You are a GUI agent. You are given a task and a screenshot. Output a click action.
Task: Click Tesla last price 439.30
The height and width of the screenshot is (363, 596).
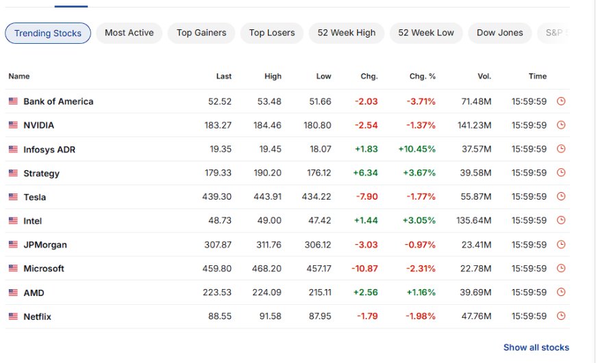coord(216,196)
